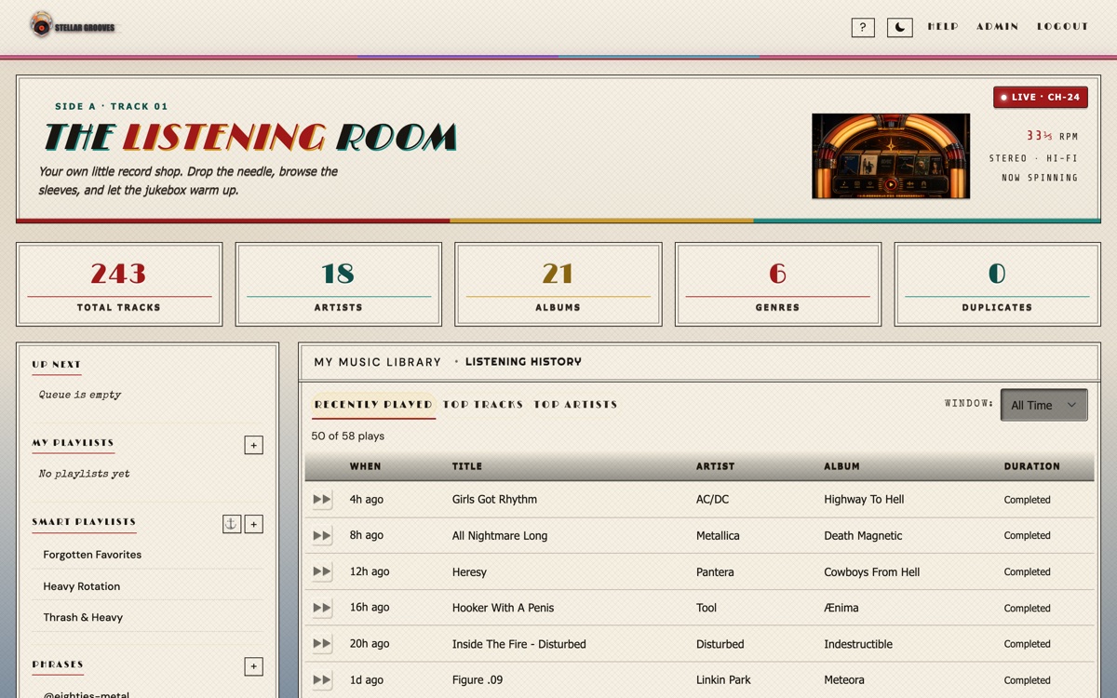
Task: Click AC/DC artist cell
Action: point(712,500)
